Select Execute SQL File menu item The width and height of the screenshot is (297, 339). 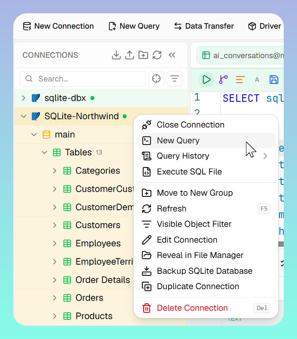click(206, 172)
